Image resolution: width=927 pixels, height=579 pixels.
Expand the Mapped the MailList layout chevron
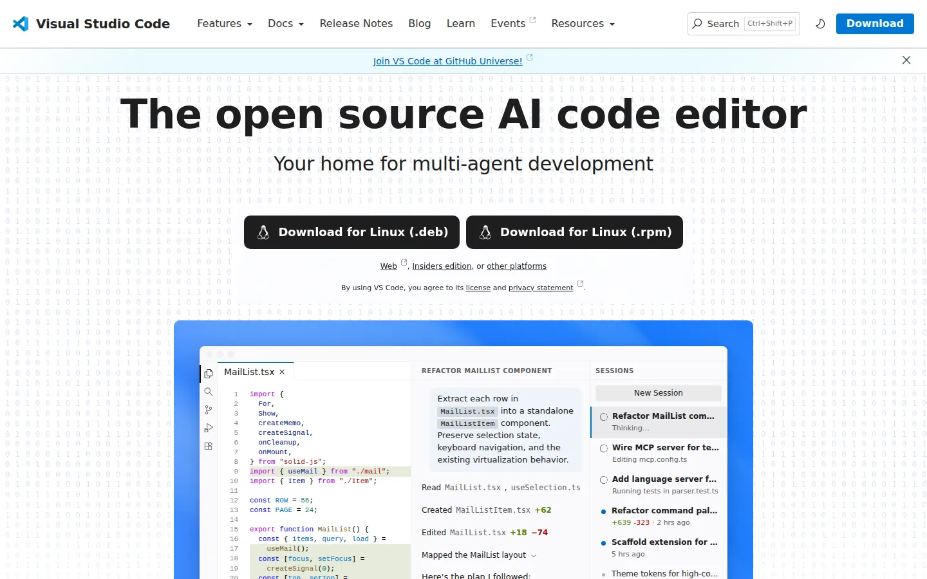click(x=534, y=556)
